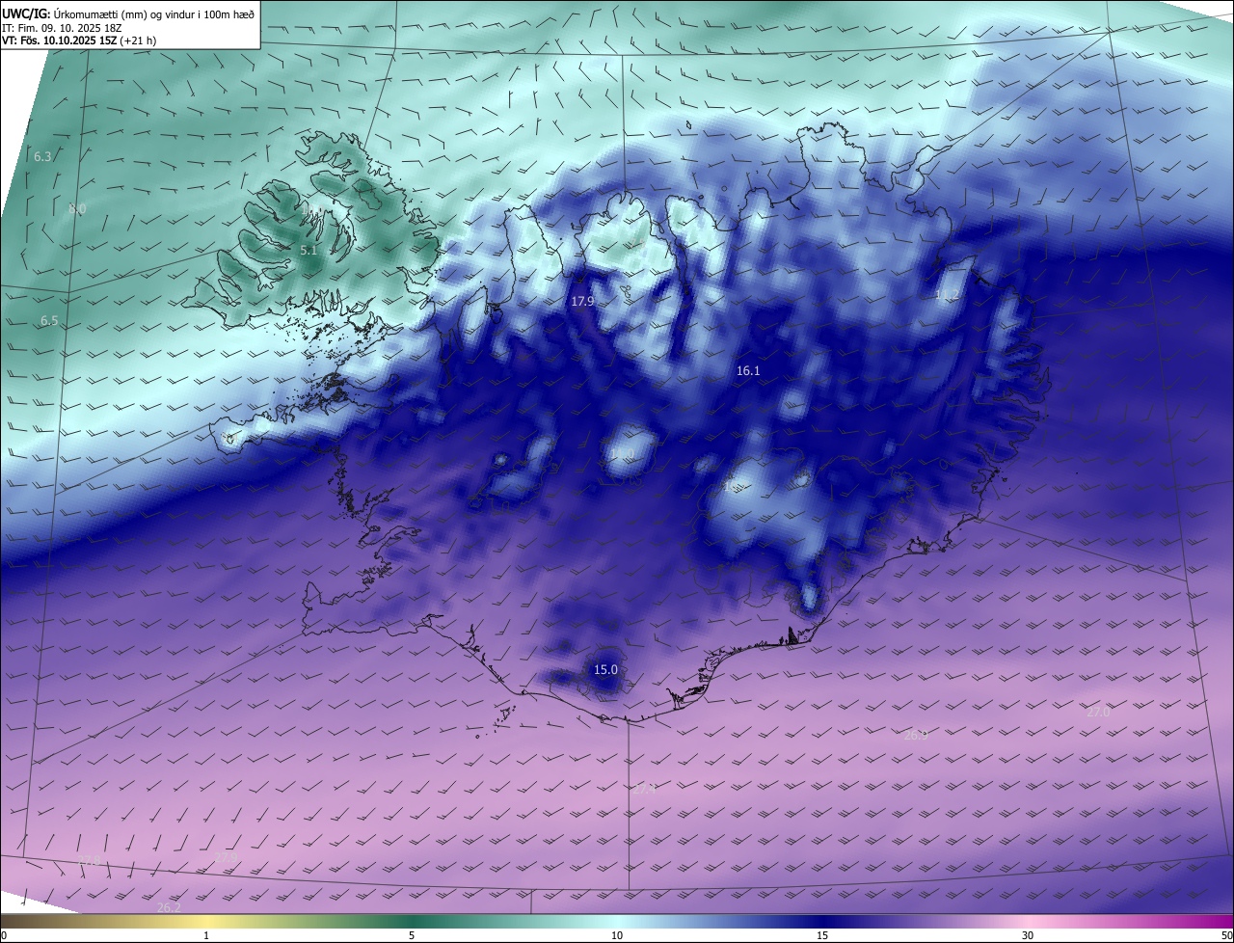Click the "VT: Fös. 10.10.2025 15Z (+21 h)" line
Image resolution: width=1234 pixels, height=943 pixels.
[79, 40]
